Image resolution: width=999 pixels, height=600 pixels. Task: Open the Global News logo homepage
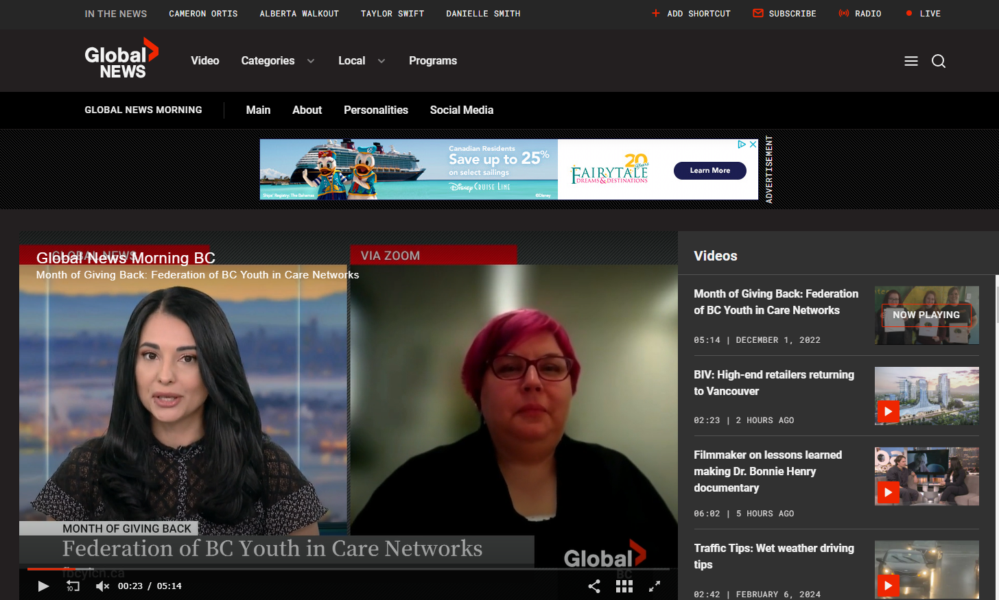click(121, 59)
